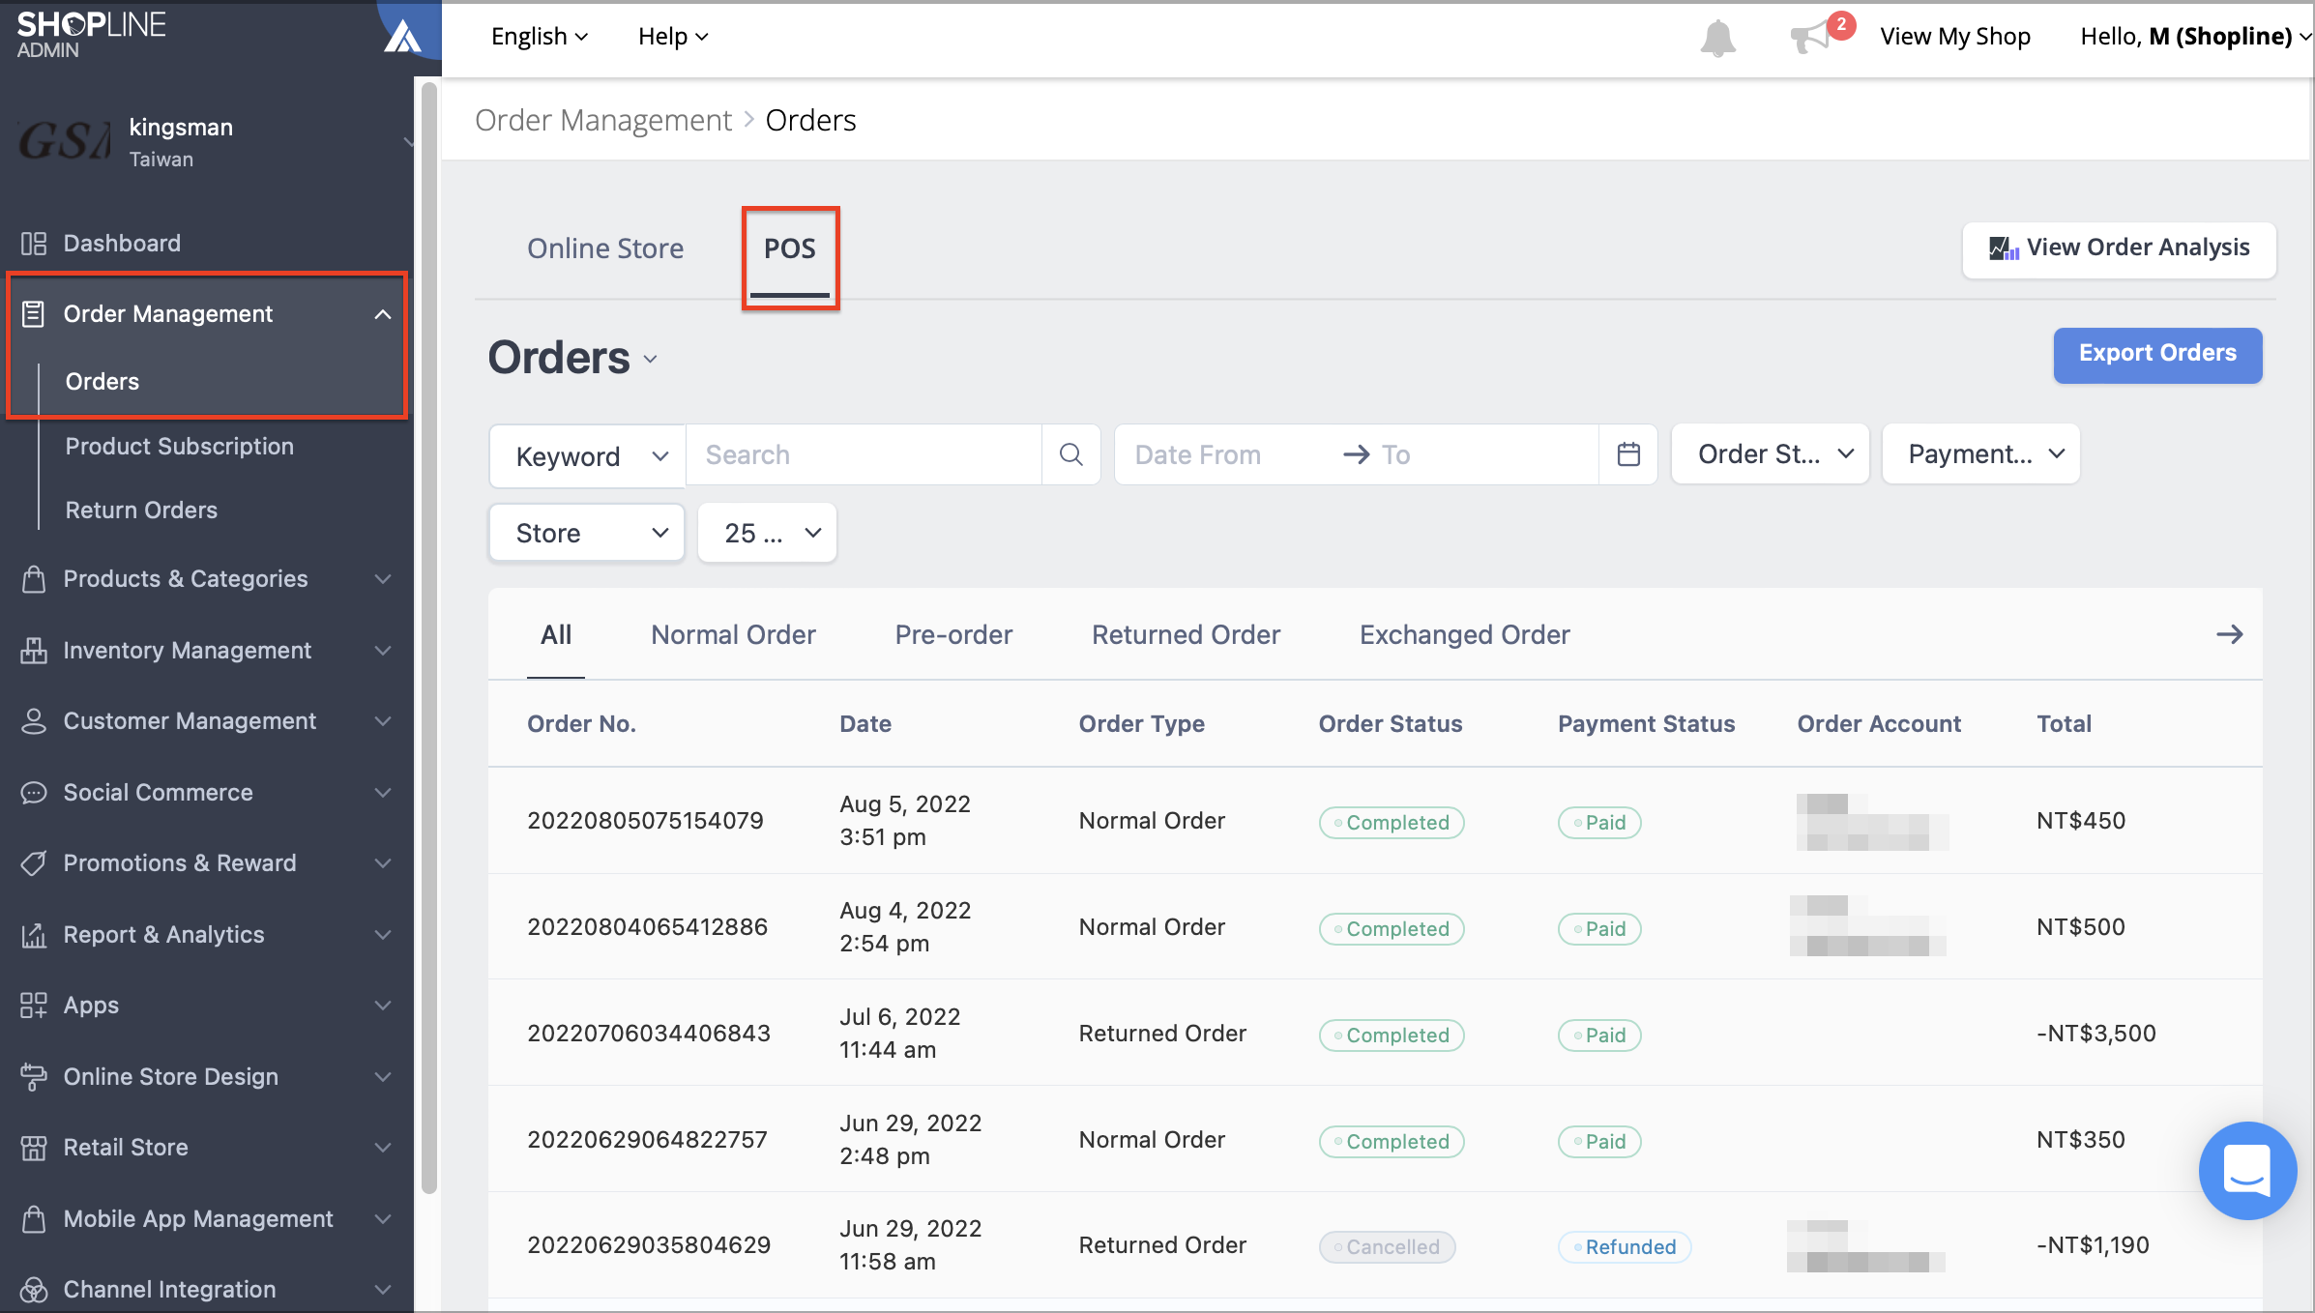This screenshot has width=2315, height=1313.
Task: Click the kingsman shop logo
Action: (64, 142)
